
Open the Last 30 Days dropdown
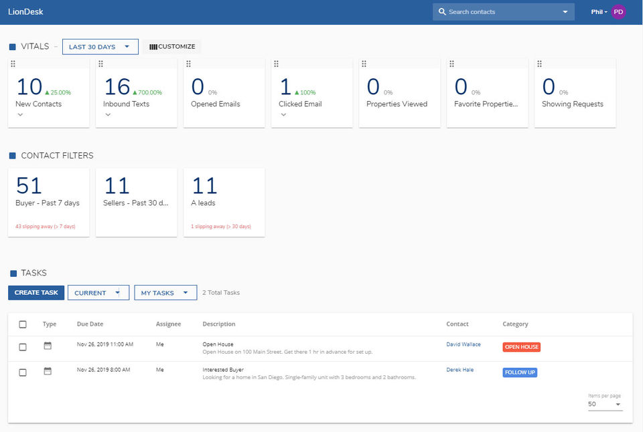tap(100, 47)
